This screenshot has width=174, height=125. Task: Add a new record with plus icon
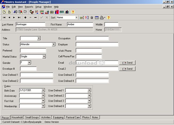tap(25, 17)
